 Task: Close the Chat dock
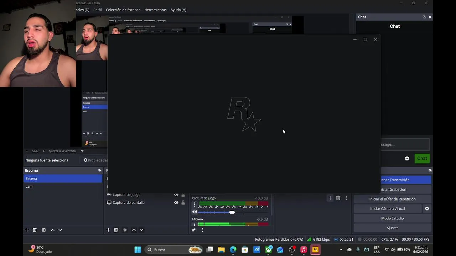pos(430,17)
